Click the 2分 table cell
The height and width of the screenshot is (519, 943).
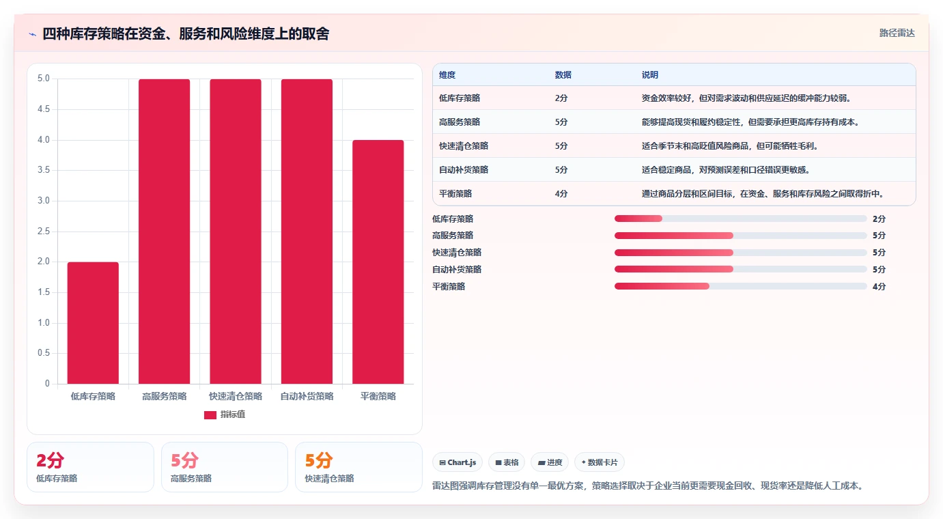click(561, 98)
